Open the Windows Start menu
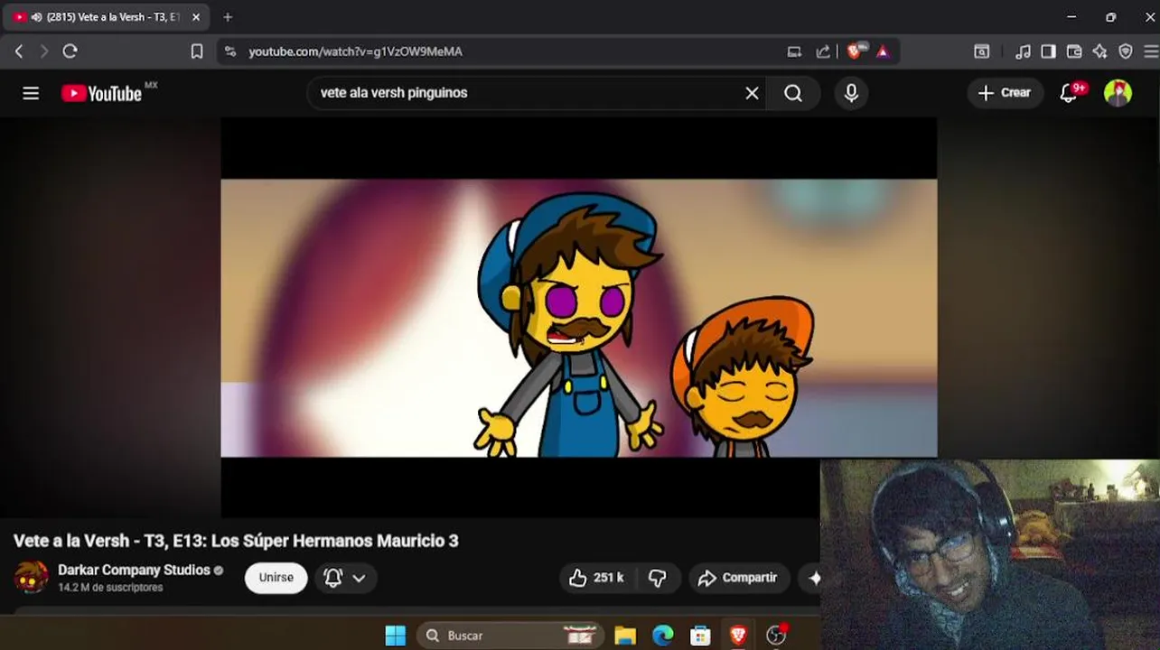The image size is (1160, 650). tap(396, 636)
